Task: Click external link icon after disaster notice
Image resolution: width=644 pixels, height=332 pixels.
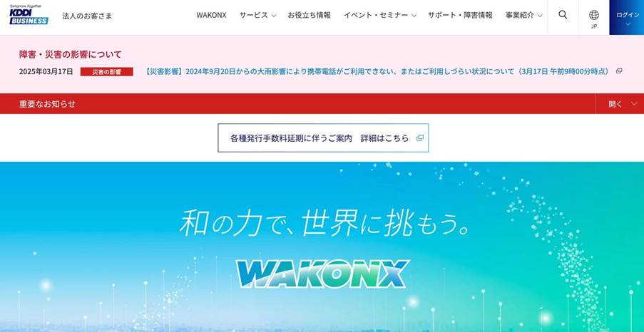Action: click(619, 71)
